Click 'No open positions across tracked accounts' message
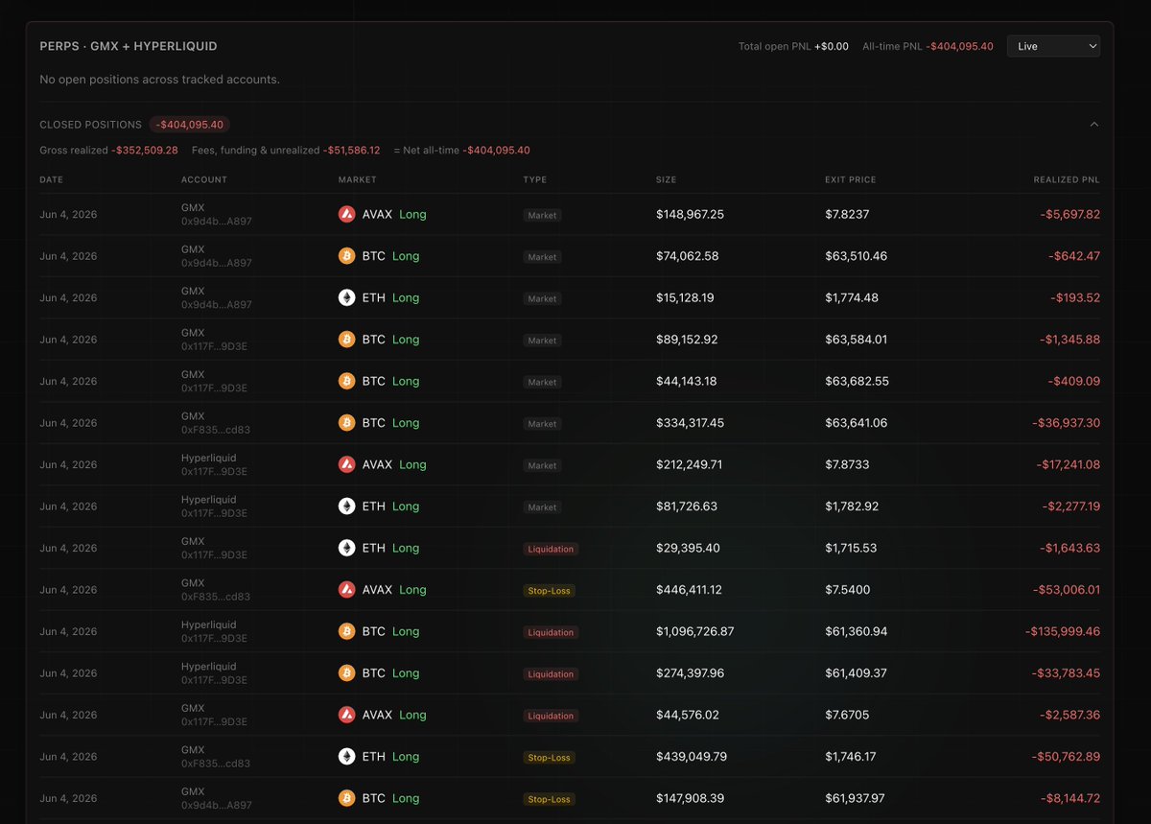This screenshot has width=1151, height=824. 159,80
